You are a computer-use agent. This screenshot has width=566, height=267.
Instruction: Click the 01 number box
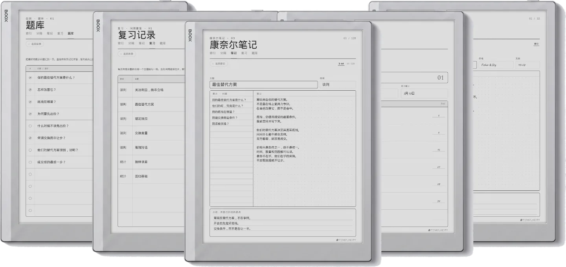(x=415, y=77)
